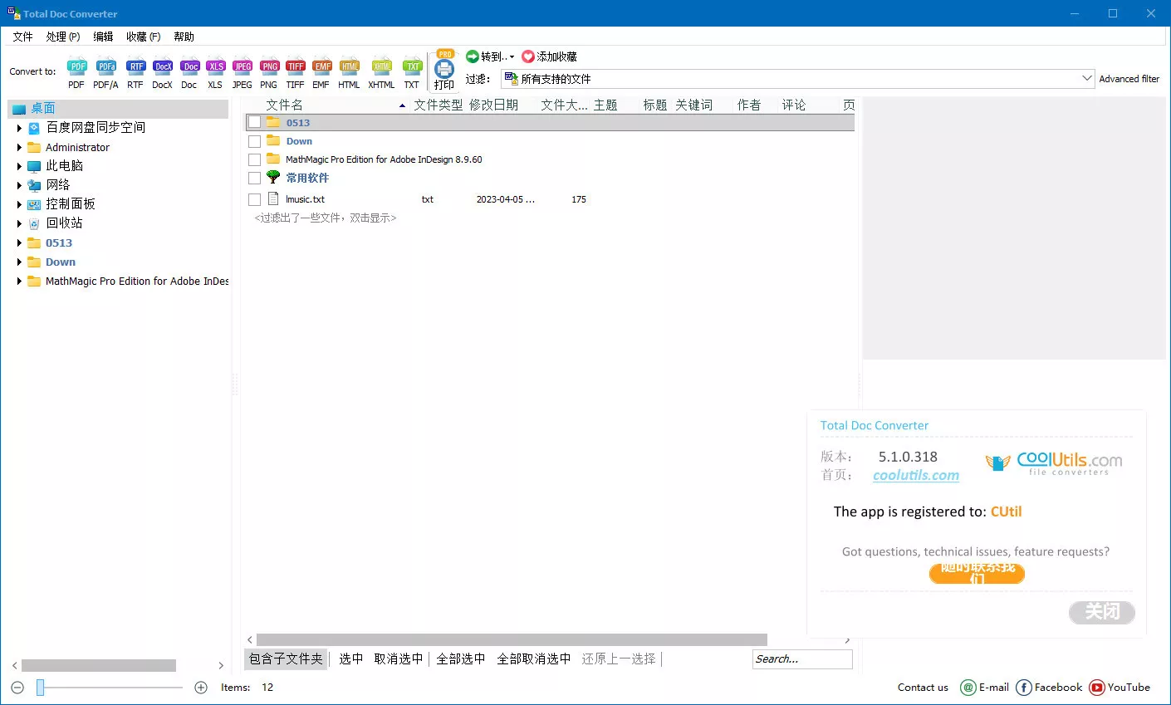The width and height of the screenshot is (1171, 705).
Task: Close the registration info panel
Action: [1102, 612]
